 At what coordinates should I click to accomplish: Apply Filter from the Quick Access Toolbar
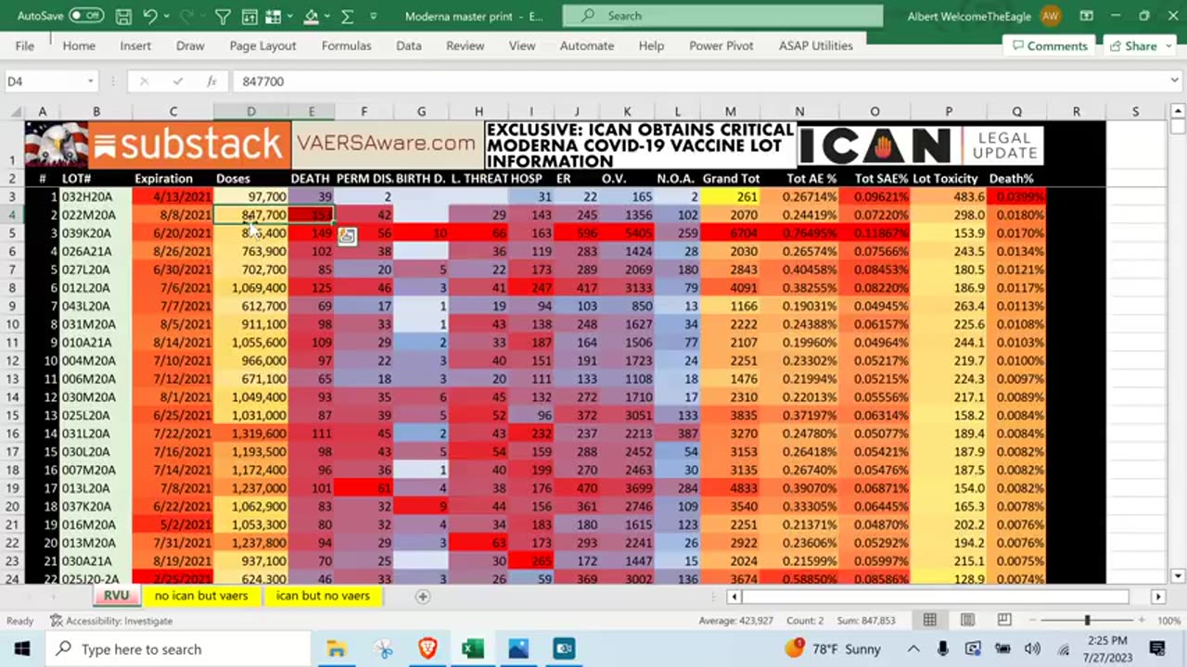[x=223, y=16]
